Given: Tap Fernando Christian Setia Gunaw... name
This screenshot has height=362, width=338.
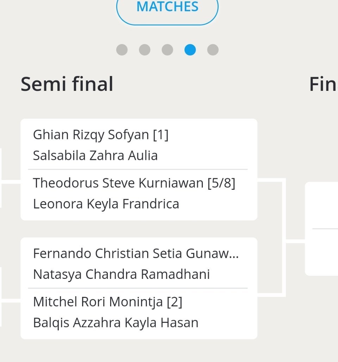Looking at the screenshot, I should [136, 254].
